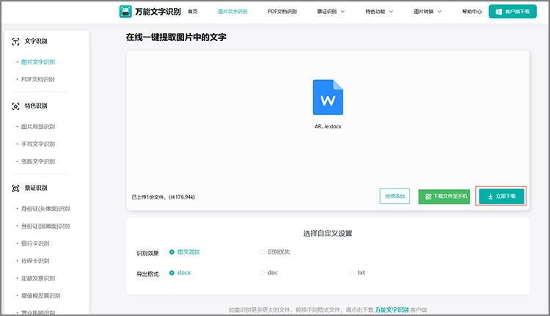
Task: Click the 文字识别 section icon in sidebar
Action: 16,42
